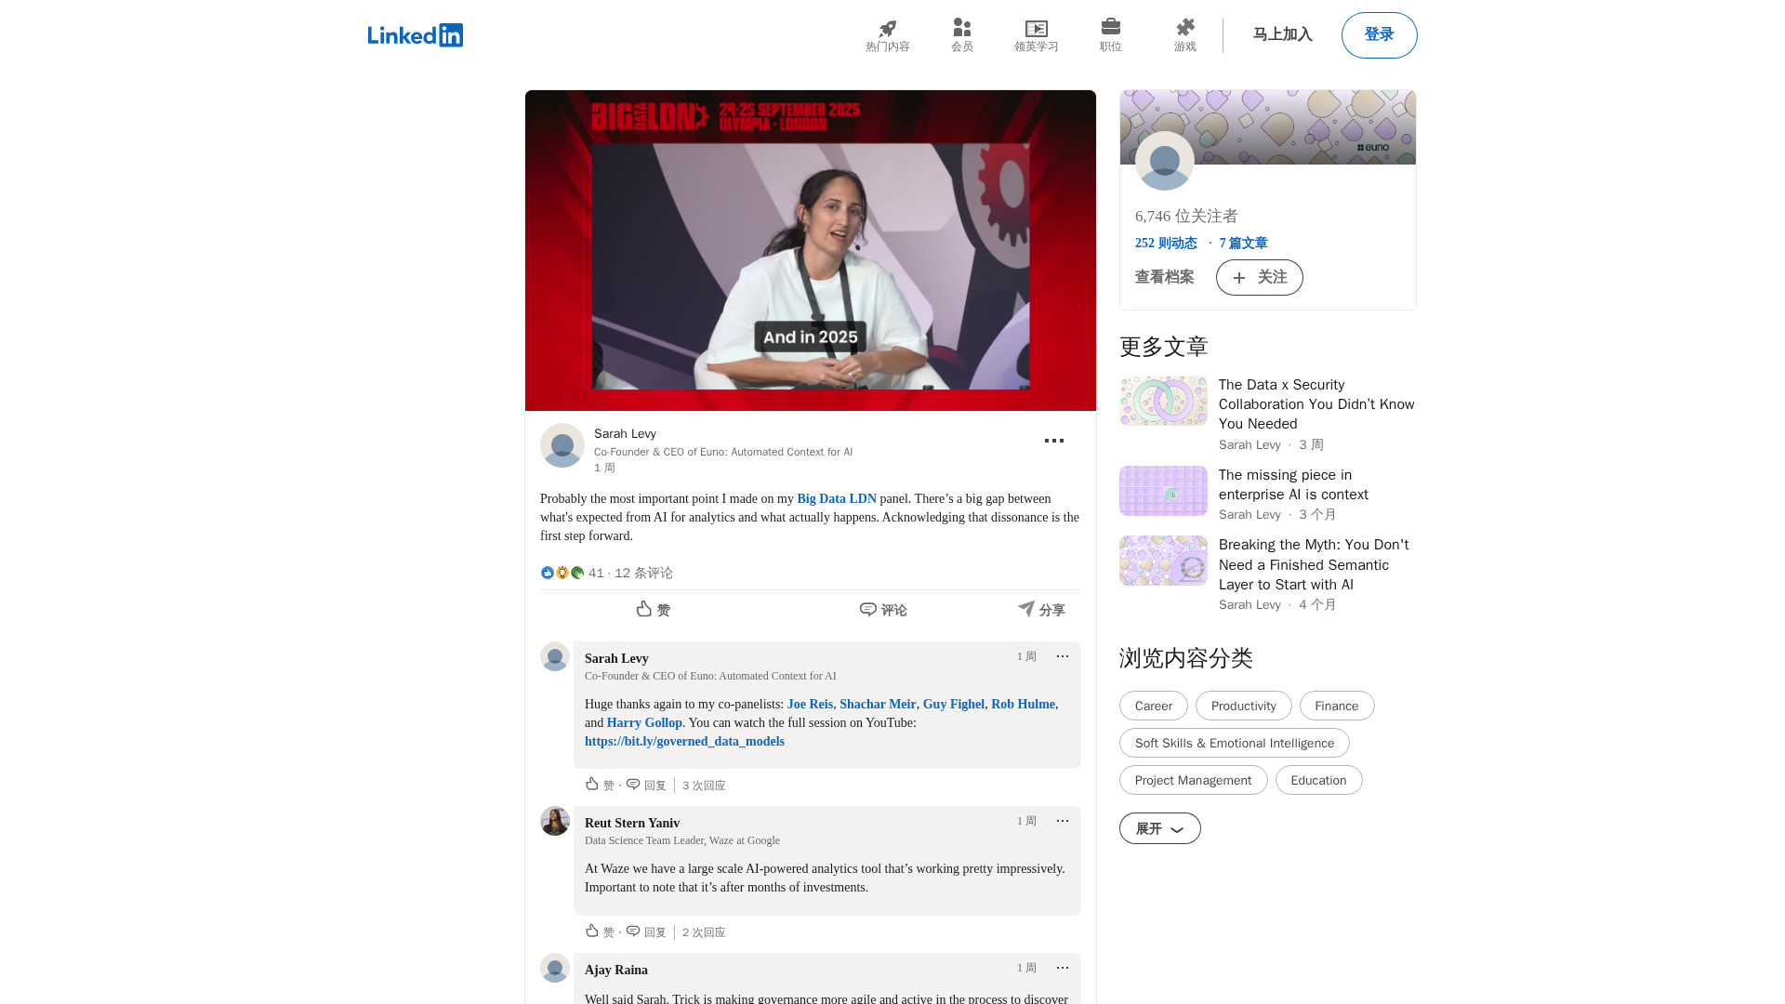Click the LinkedIn logo

tap(415, 35)
